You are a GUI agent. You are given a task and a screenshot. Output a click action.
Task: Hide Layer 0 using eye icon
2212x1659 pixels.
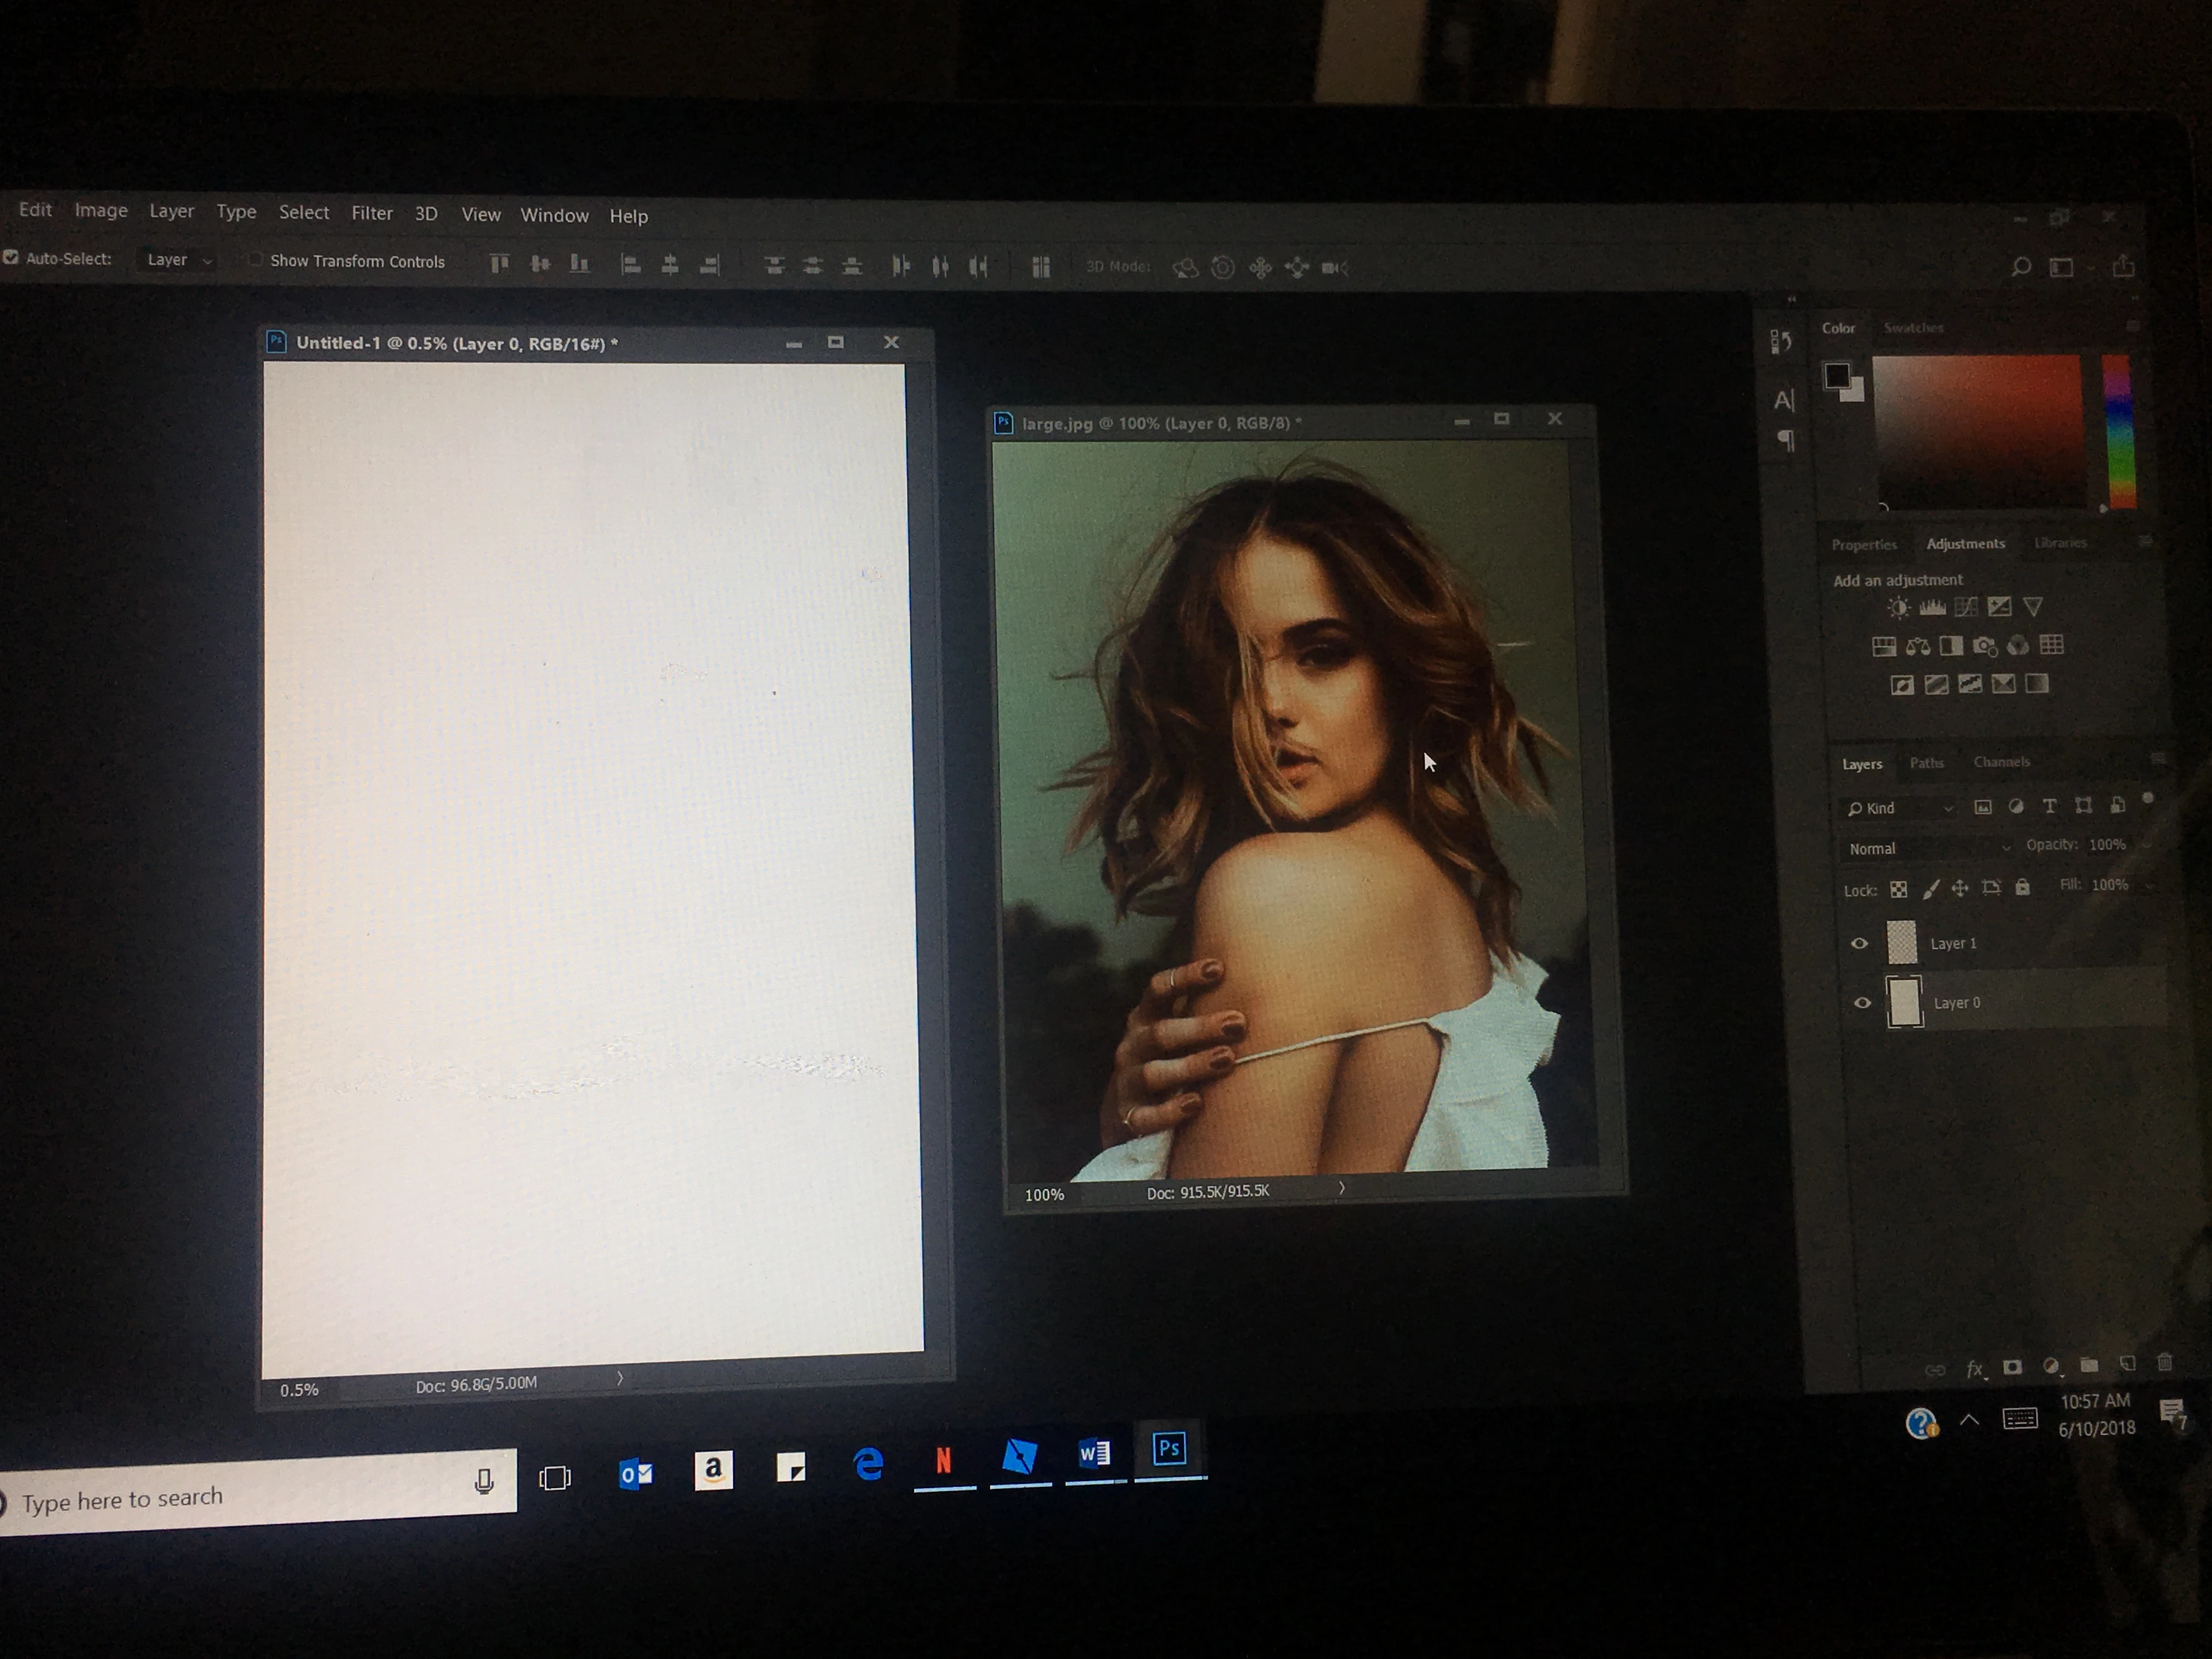point(1862,1003)
